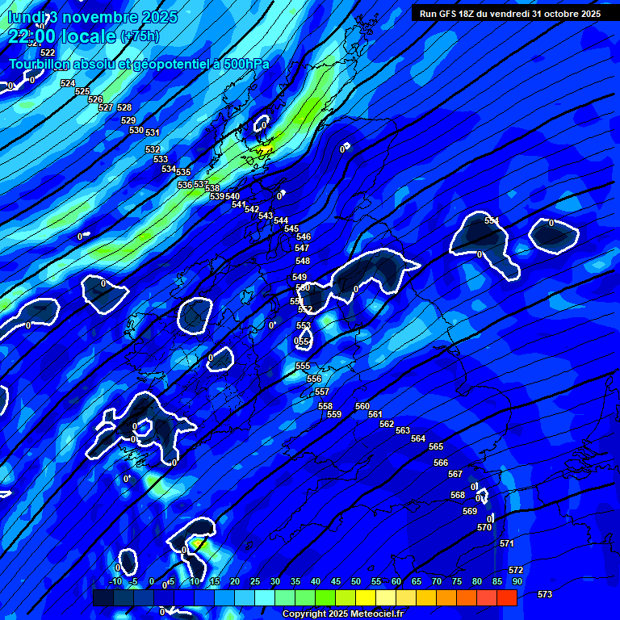The width and height of the screenshot is (620, 620).
Task: Select the 566 geopotential contour label
Action: coord(441,463)
